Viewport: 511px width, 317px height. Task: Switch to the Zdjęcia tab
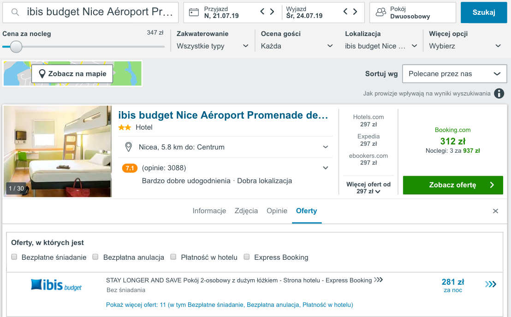pos(246,211)
